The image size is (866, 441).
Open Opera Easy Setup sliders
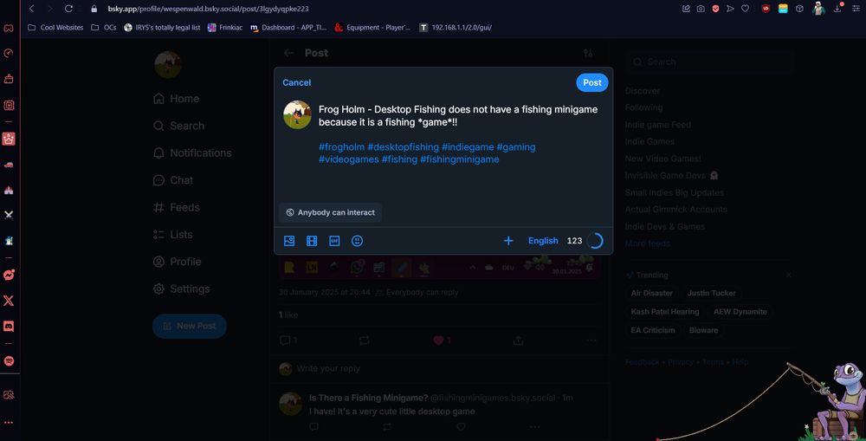(x=856, y=9)
